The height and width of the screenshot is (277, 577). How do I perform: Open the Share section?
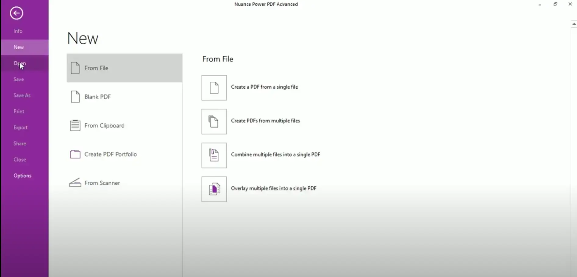[x=20, y=144]
